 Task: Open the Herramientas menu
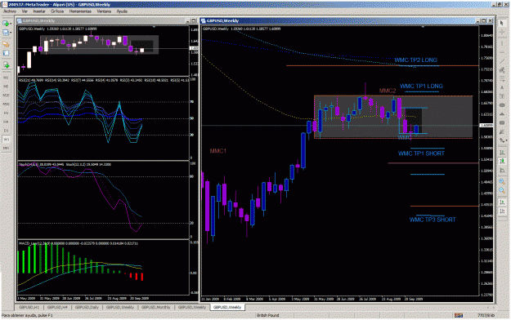pos(80,11)
